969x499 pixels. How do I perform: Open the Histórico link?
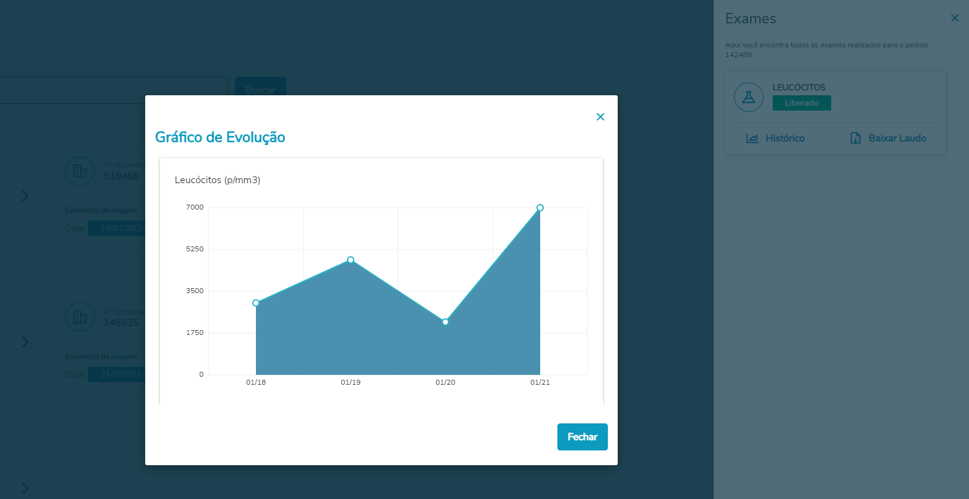pyautogui.click(x=785, y=138)
